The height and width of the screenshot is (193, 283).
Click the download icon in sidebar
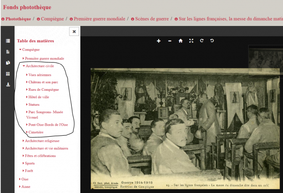point(8,84)
